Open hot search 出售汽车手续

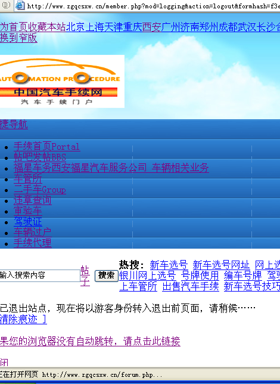pyautogui.click(x=191, y=287)
